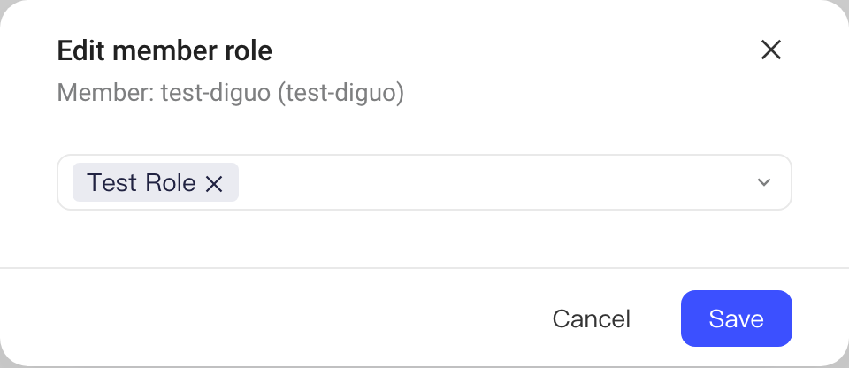Click the test-diguo member name text

point(216,93)
